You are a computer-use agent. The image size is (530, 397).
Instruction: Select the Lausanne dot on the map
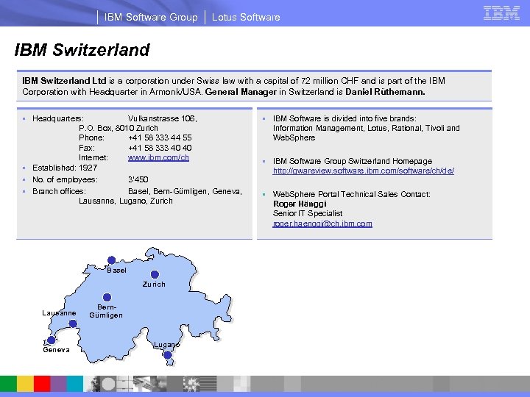(x=73, y=323)
